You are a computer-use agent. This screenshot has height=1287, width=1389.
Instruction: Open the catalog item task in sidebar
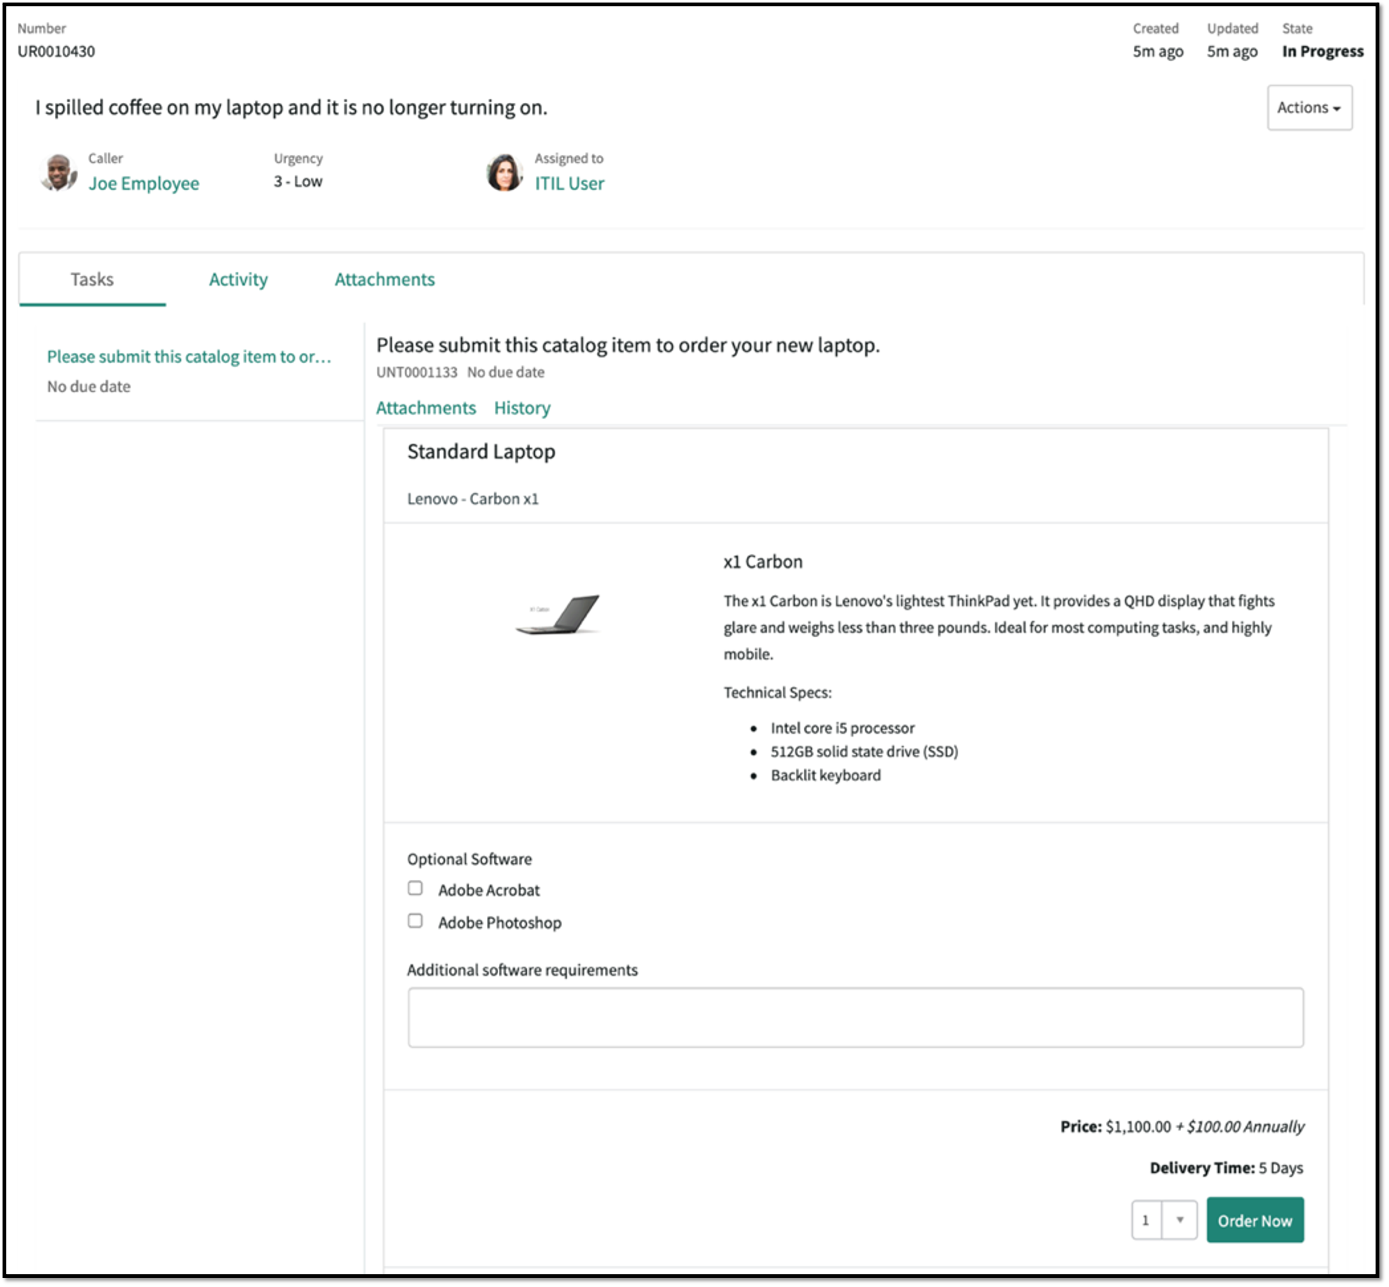pyautogui.click(x=189, y=356)
